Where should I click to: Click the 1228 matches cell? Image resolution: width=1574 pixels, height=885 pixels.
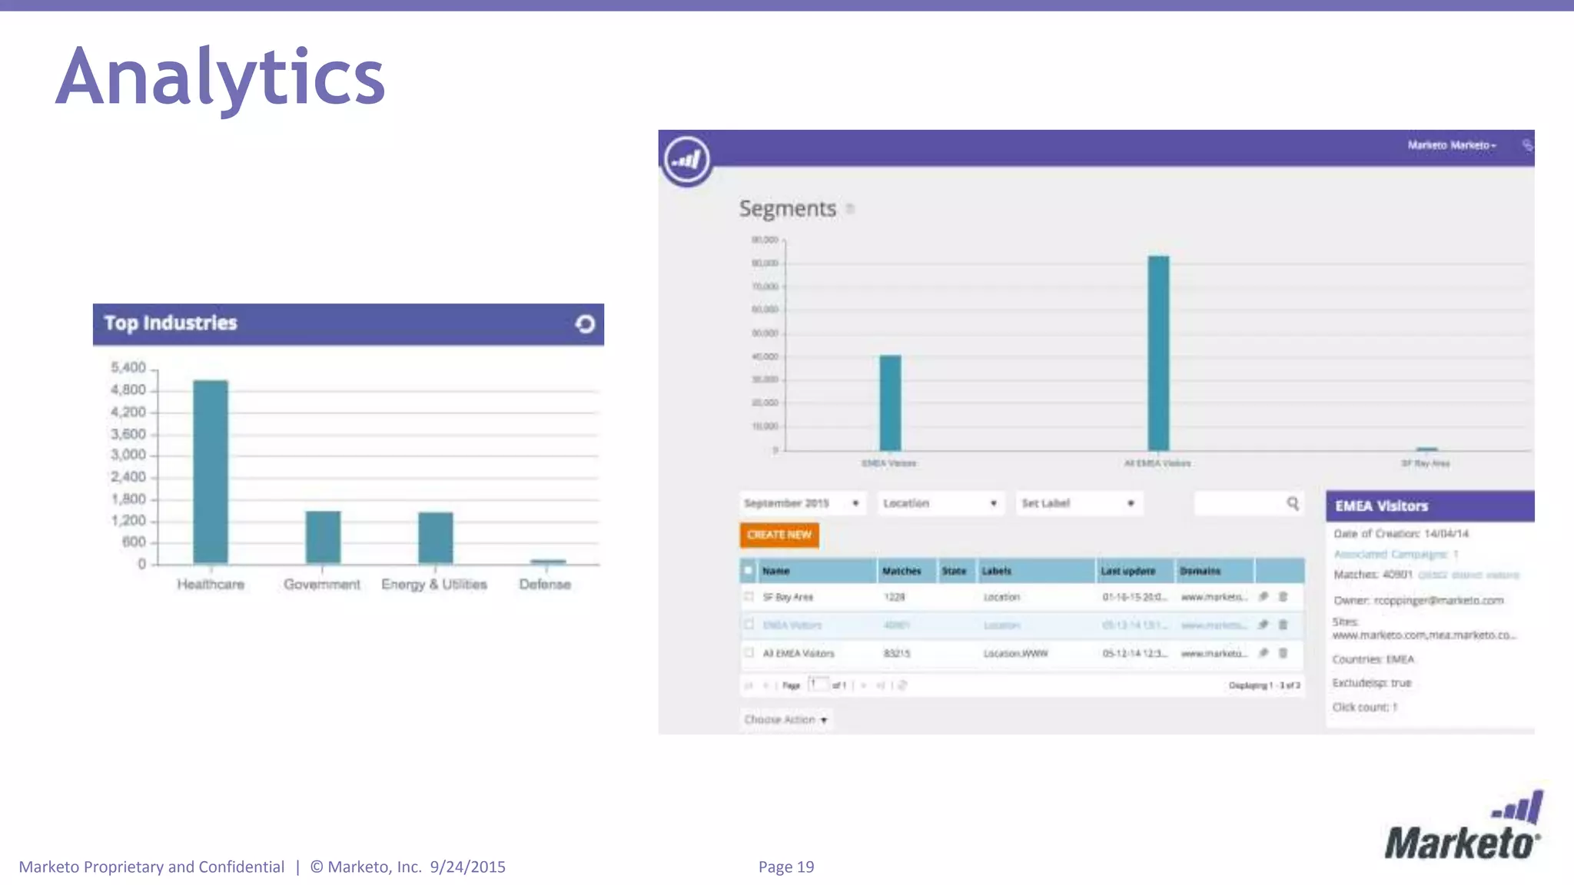click(x=895, y=597)
